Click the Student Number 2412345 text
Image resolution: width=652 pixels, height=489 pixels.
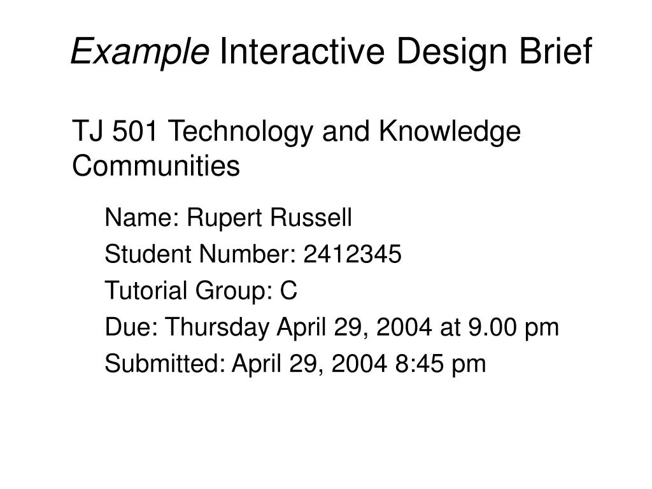(253, 253)
